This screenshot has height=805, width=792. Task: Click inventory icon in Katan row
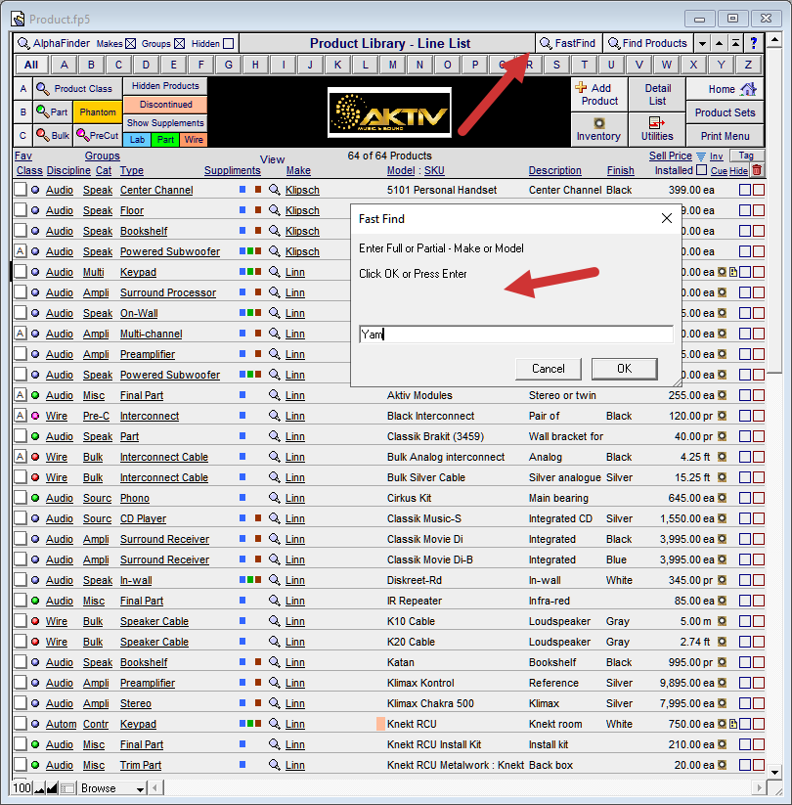coord(723,662)
